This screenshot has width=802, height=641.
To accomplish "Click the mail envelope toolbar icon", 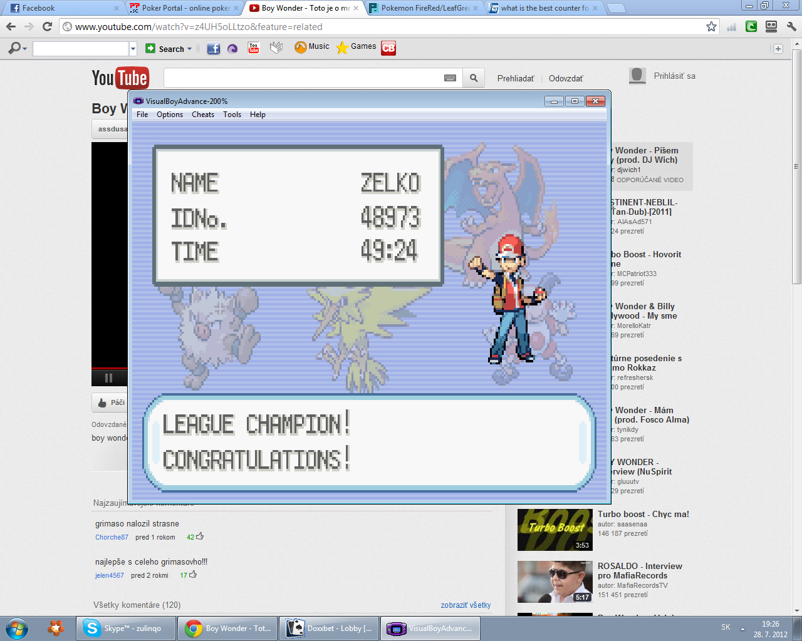I will (276, 48).
